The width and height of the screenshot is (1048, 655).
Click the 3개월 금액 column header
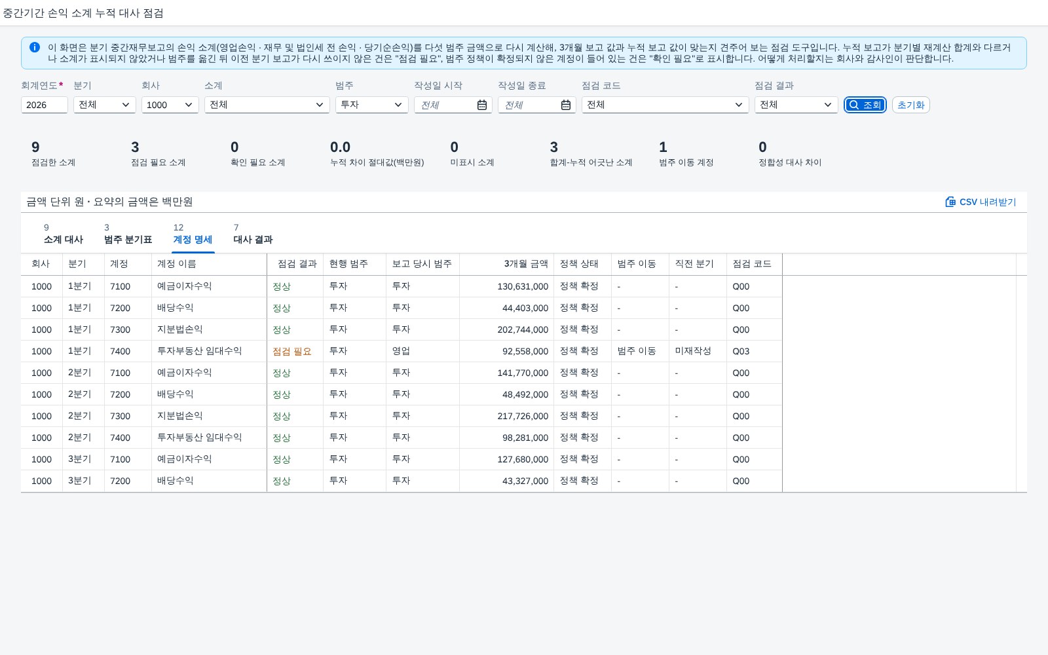tap(507, 264)
